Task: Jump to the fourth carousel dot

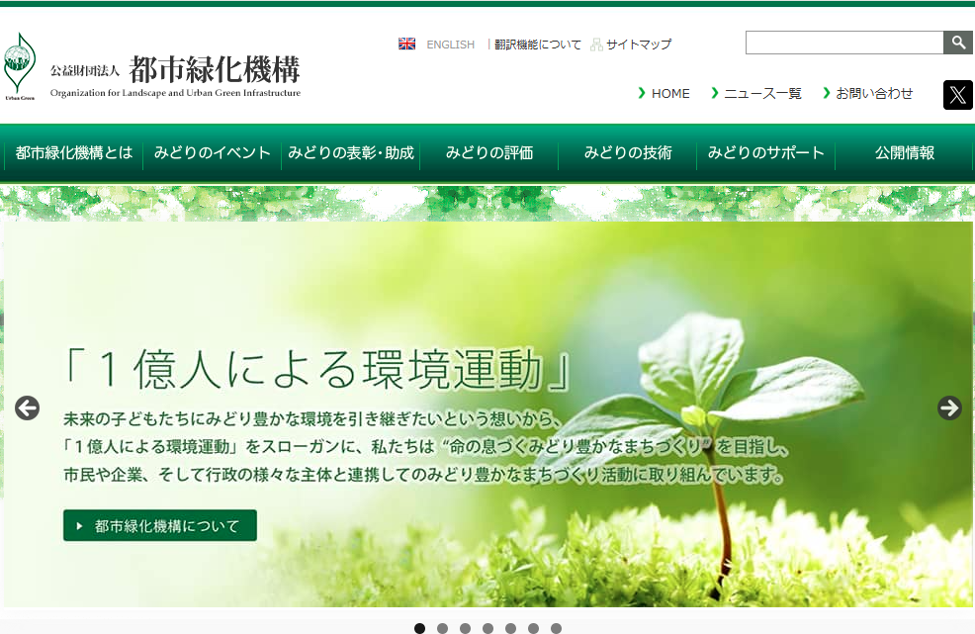Action: click(x=487, y=628)
